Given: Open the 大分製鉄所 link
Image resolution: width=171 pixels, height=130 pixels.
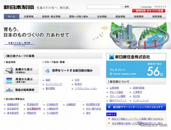Looking at the screenshot, I should (x=52, y=113).
